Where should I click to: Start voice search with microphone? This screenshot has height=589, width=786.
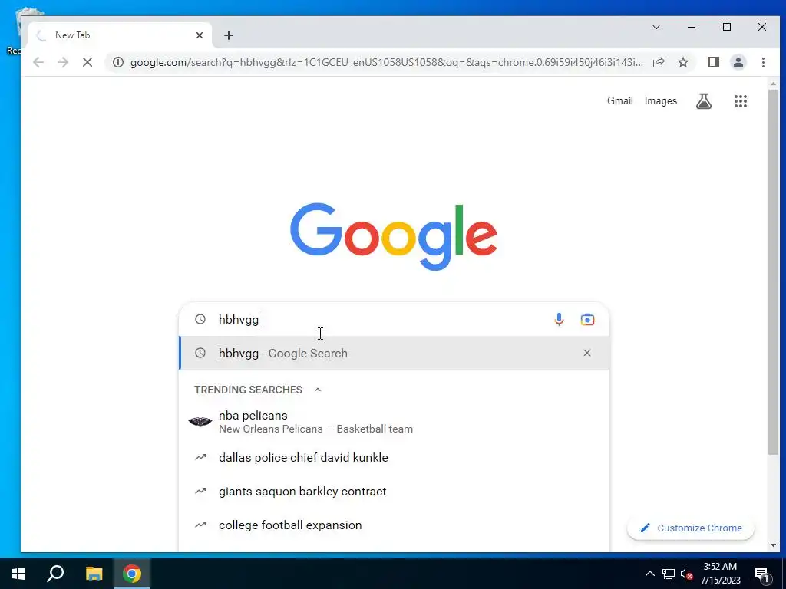pos(559,320)
